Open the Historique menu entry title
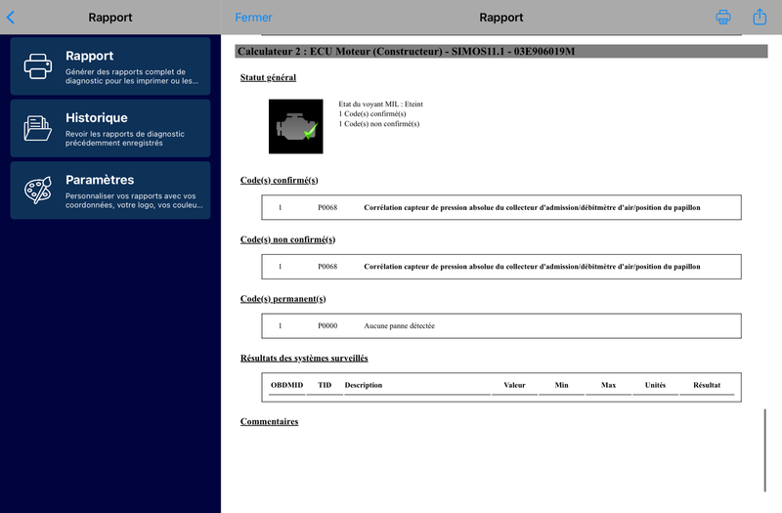Image resolution: width=782 pixels, height=513 pixels. 96,117
